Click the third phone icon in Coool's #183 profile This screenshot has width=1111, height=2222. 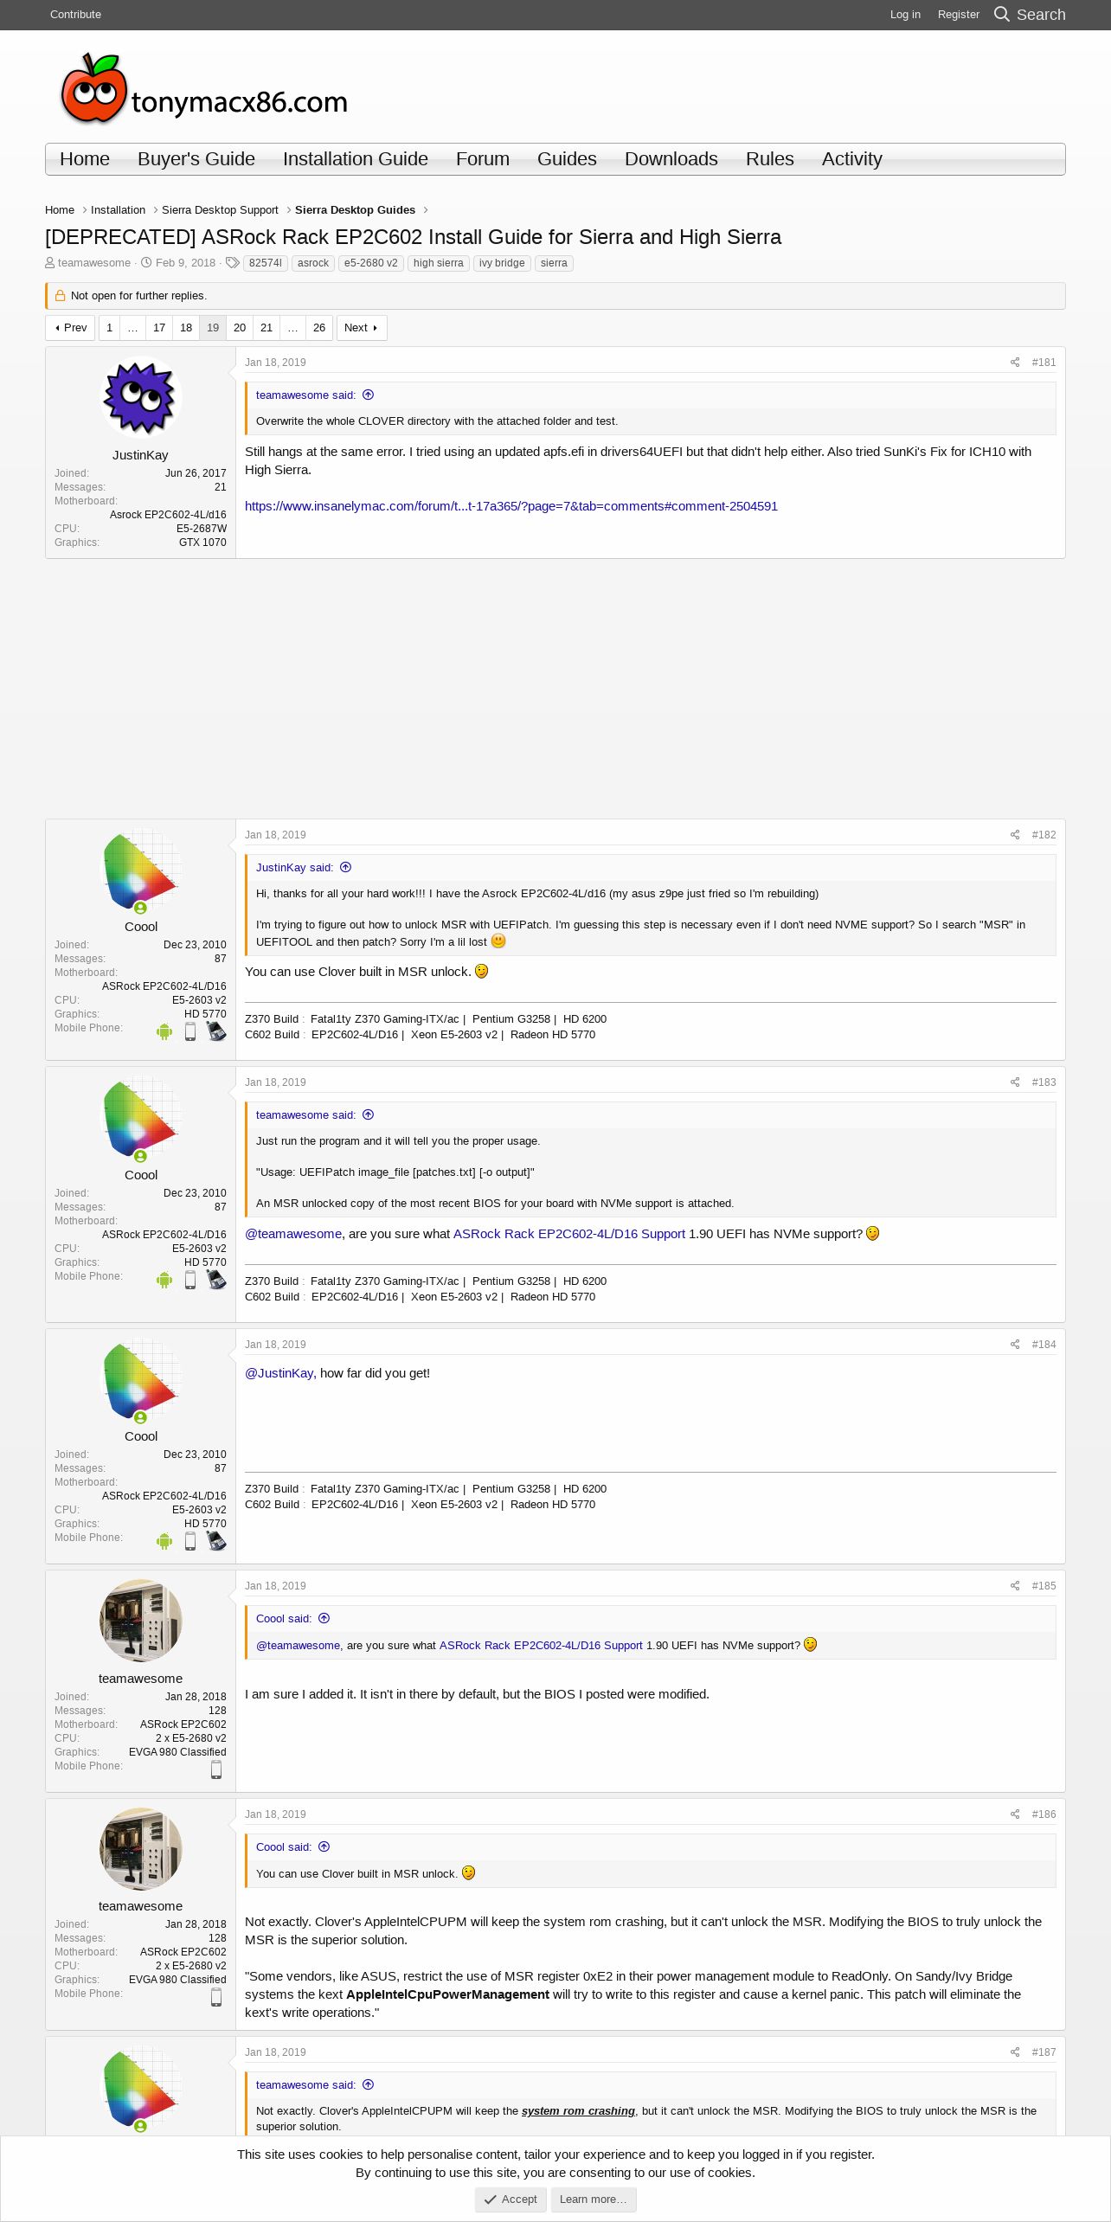coord(216,1280)
